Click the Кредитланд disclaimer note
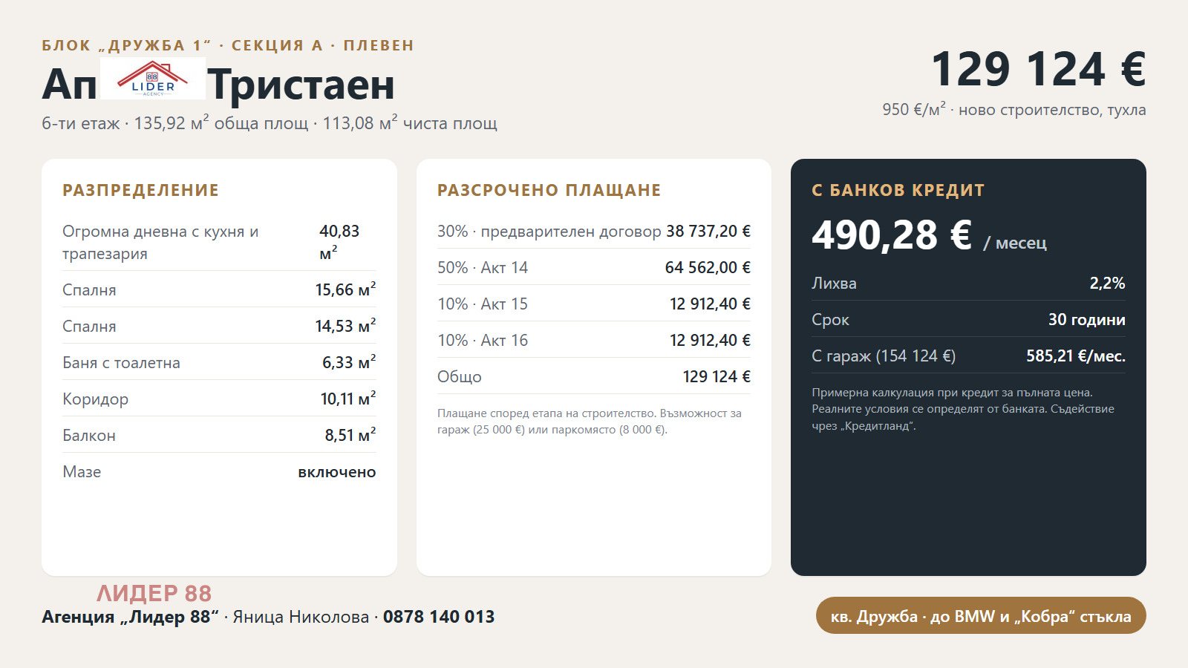 click(x=963, y=409)
